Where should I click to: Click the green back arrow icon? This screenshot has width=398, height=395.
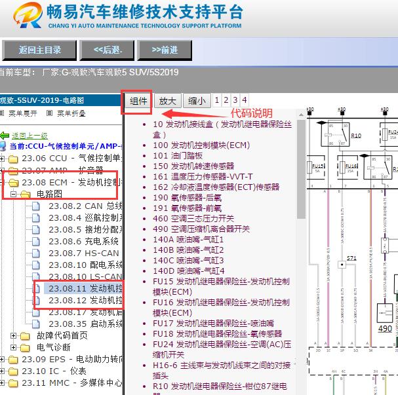[x=5, y=136]
